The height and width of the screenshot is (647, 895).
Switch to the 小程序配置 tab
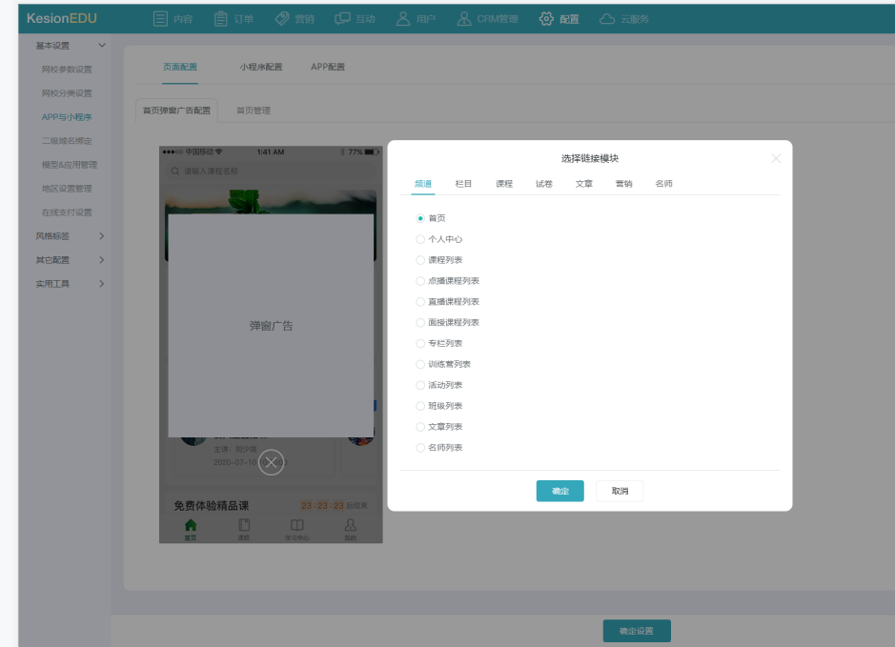[x=261, y=68]
